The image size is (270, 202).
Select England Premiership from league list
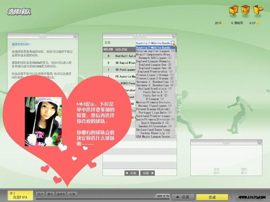pos(155,71)
